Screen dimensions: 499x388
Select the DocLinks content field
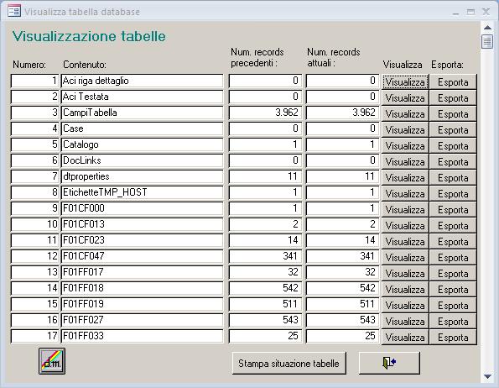[x=143, y=160]
